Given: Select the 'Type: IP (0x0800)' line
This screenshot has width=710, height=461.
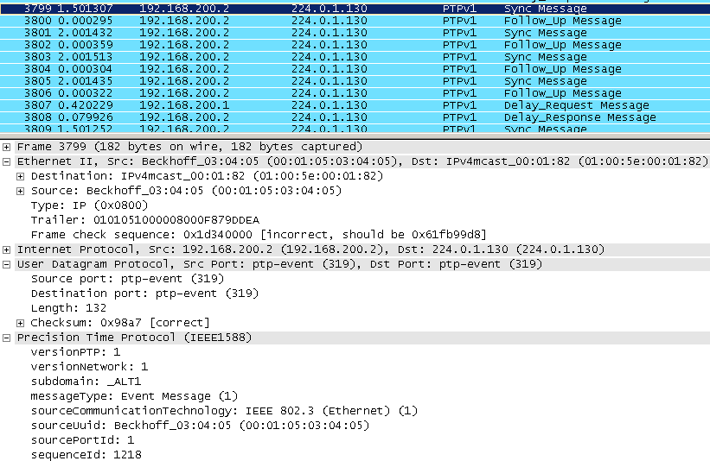Looking at the screenshot, I should coord(89,205).
